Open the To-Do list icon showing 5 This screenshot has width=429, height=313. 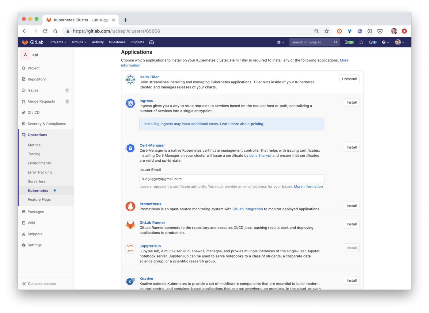[373, 42]
